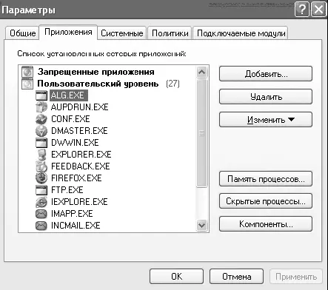The height and width of the screenshot is (290, 328).
Task: Click the Добавить... button
Action: coord(266,74)
